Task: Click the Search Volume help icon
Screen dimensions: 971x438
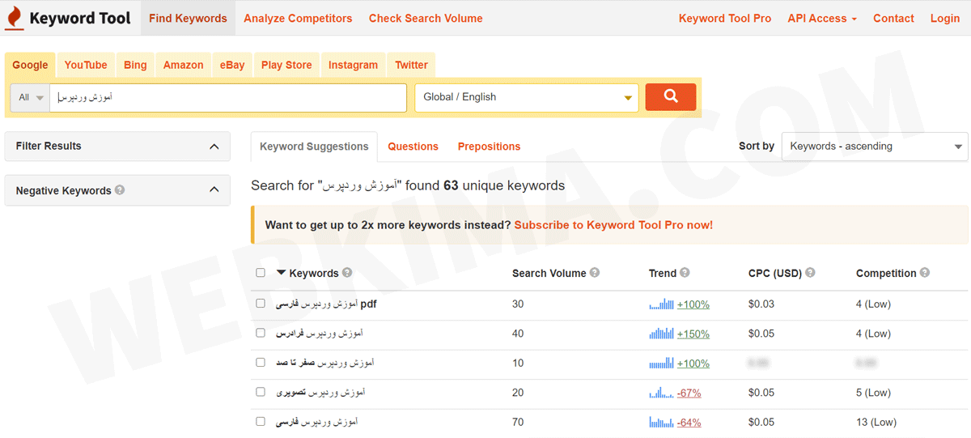Action: 595,273
